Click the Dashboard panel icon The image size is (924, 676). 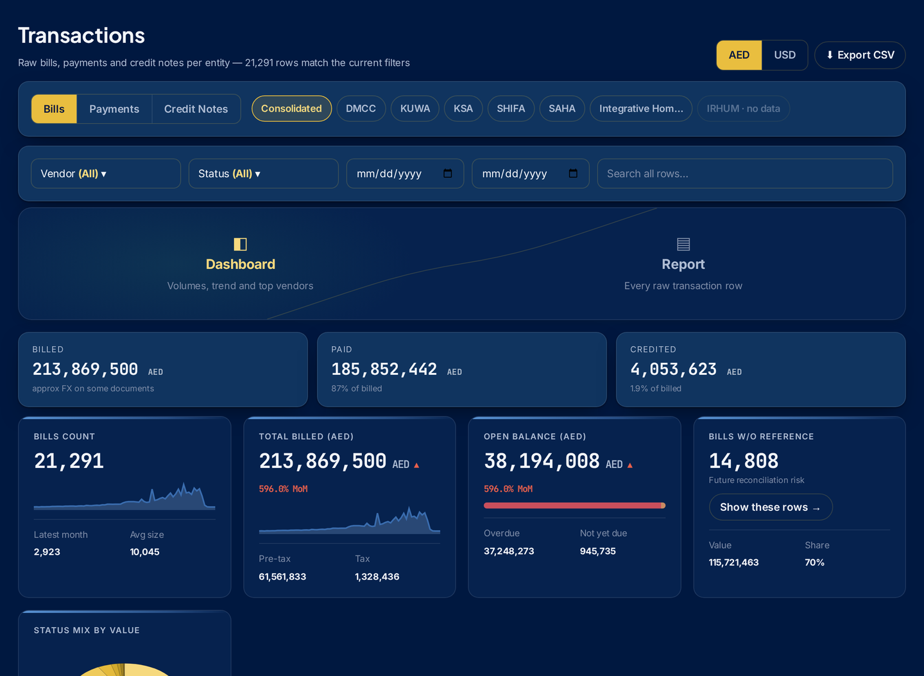point(241,244)
